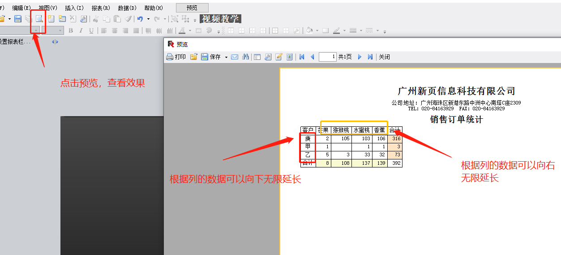
Task: Align text right
Action: [125, 30]
